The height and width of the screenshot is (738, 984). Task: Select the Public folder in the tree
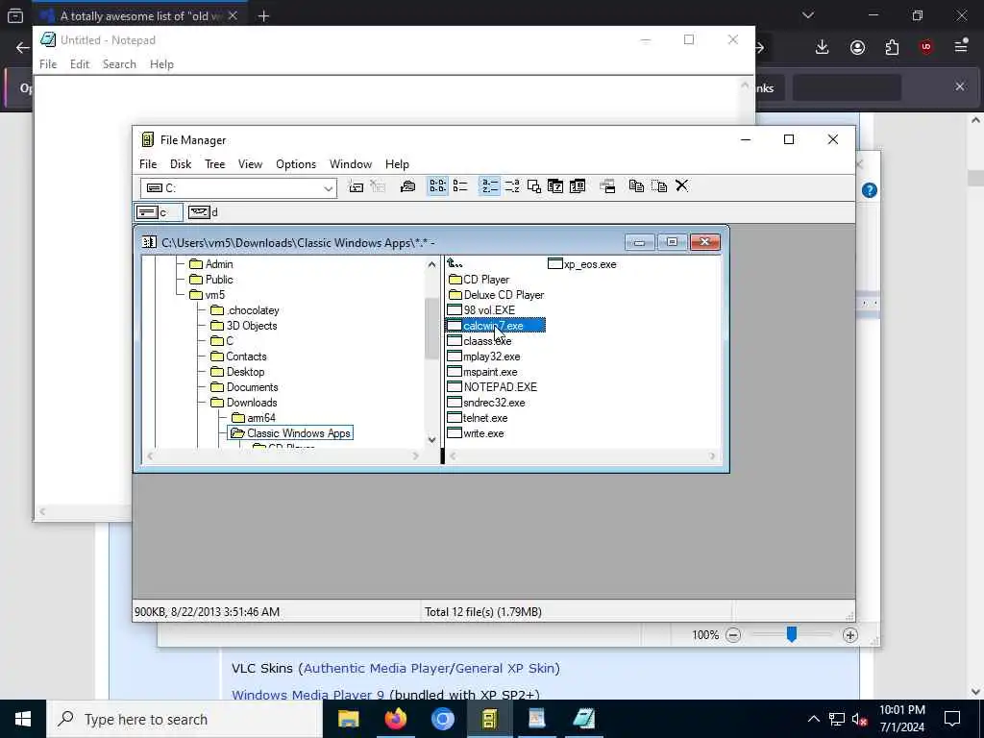pyautogui.click(x=211, y=280)
